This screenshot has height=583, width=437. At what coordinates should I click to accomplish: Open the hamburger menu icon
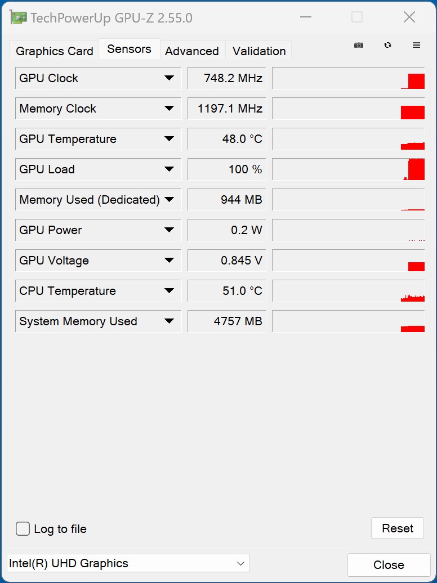417,46
